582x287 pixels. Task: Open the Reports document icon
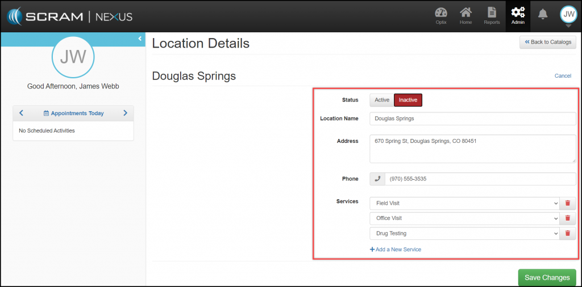(492, 16)
